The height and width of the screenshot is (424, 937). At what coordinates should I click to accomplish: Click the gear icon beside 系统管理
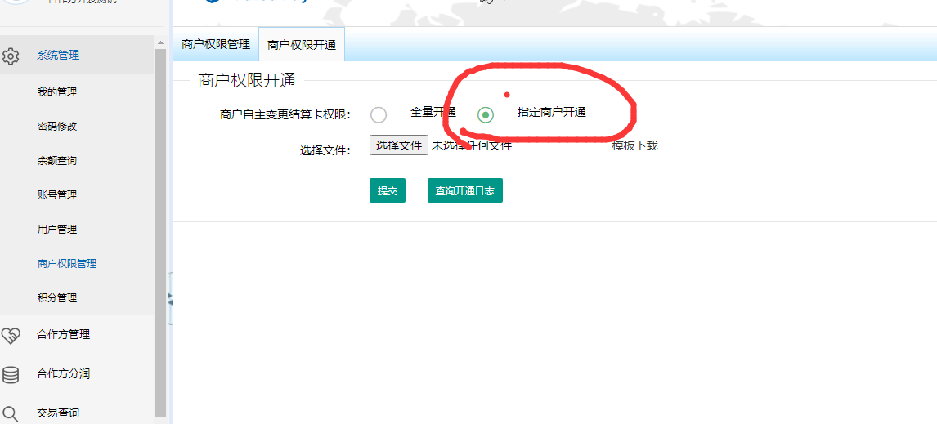pos(11,56)
